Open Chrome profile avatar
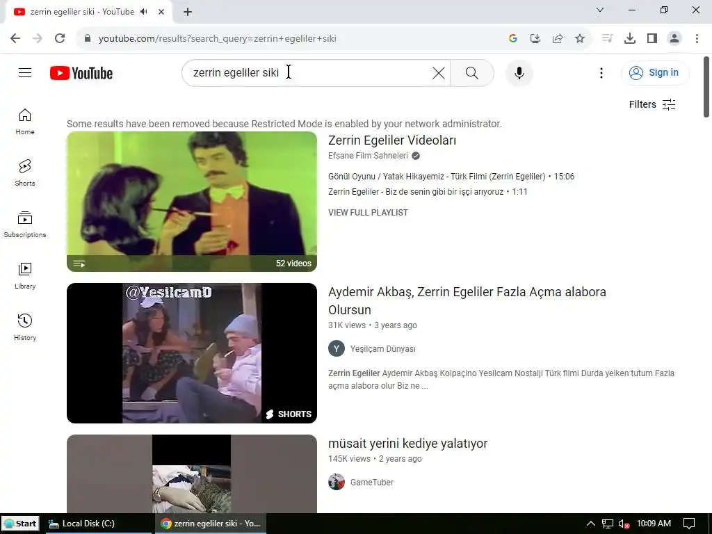The height and width of the screenshot is (534, 712). (674, 38)
